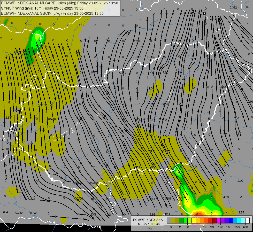Click the legend tick label '50'
The image size is (253, 232).
point(196,227)
